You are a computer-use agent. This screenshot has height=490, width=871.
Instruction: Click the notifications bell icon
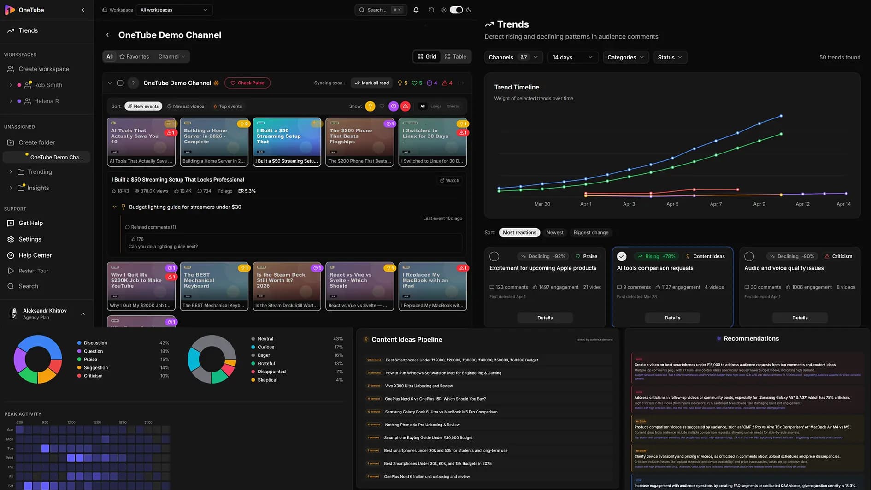[x=416, y=10]
